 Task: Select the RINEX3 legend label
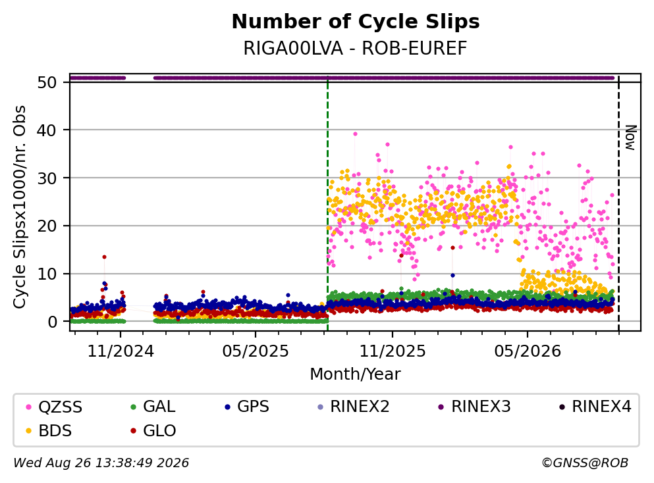[x=481, y=407]
